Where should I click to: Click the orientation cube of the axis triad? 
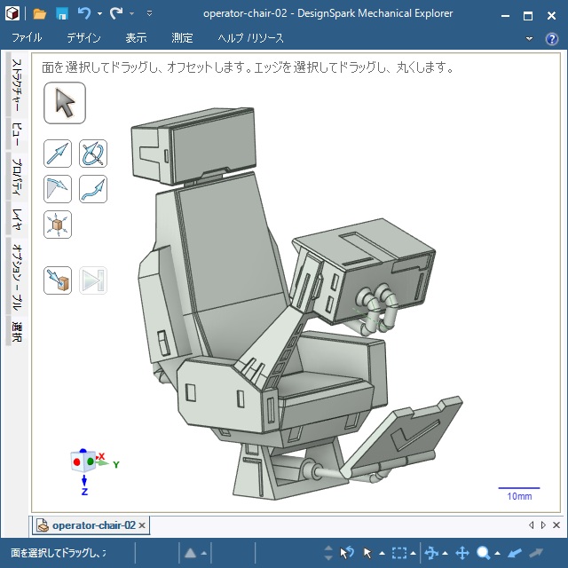click(83, 461)
